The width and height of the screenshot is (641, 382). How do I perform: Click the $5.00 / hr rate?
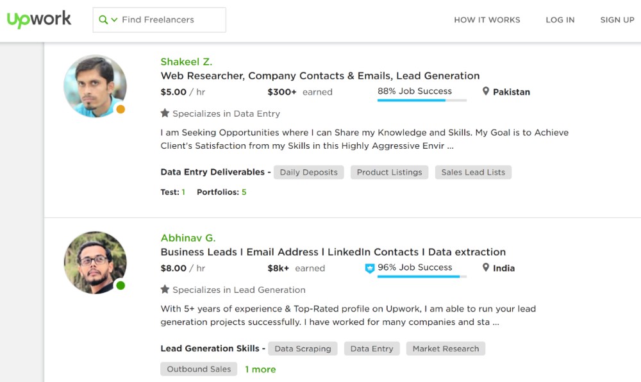183,92
